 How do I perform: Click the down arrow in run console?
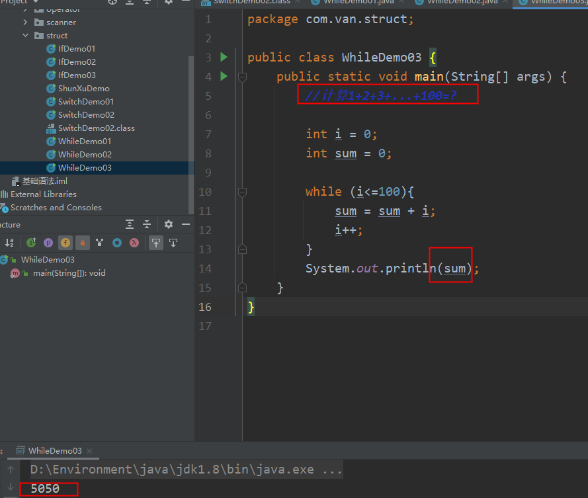[x=11, y=487]
